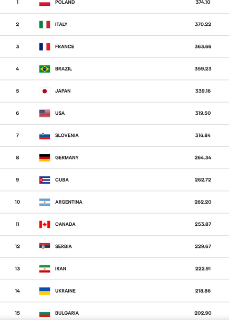The image size is (229, 320).
Task: Click the Poland flag icon
Action: click(45, 3)
